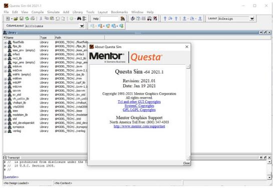
Task: Expand the floatfixlib library node
Action: tap(6, 42)
